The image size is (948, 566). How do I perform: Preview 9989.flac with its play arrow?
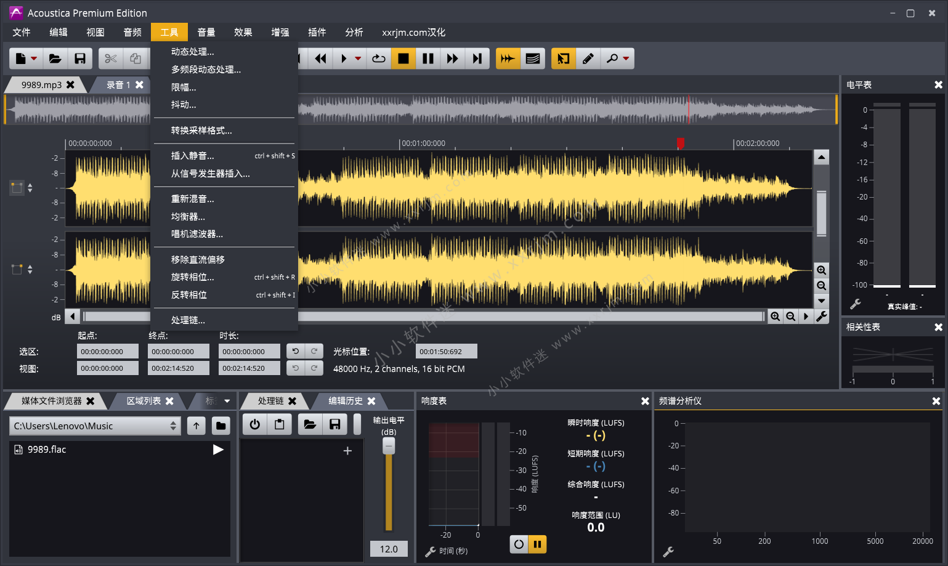(x=218, y=450)
